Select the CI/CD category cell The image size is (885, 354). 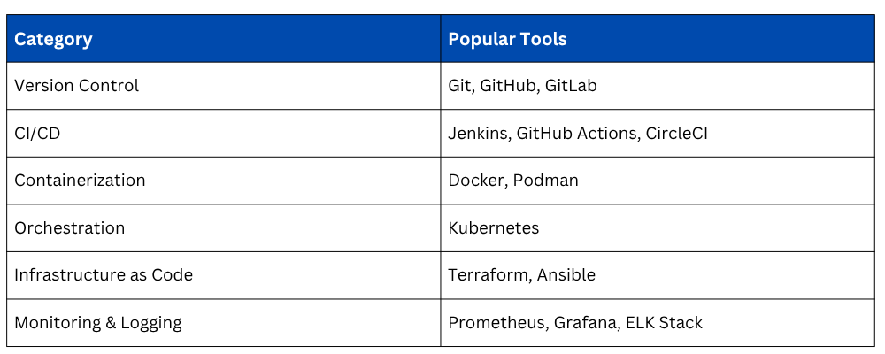click(37, 134)
